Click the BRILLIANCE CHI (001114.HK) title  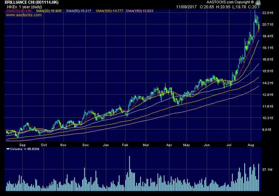32,2
